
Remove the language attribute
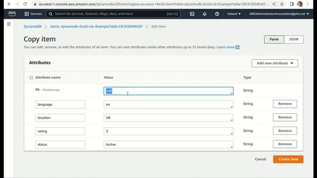pyautogui.click(x=285, y=104)
